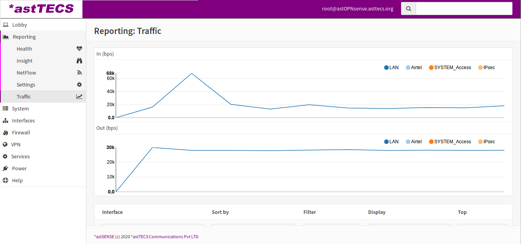Click the Firewall flame icon
The image size is (521, 244).
pos(5,132)
